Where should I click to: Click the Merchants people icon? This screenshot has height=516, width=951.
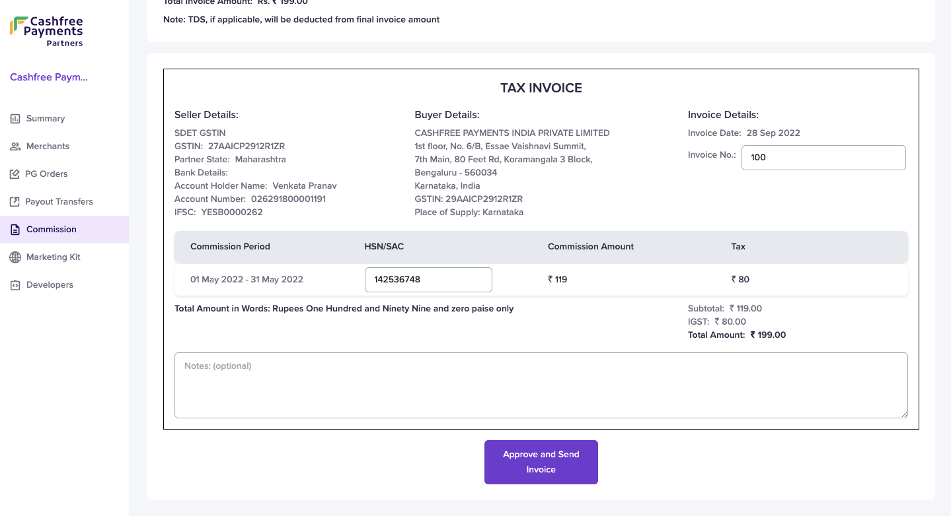[15, 146]
